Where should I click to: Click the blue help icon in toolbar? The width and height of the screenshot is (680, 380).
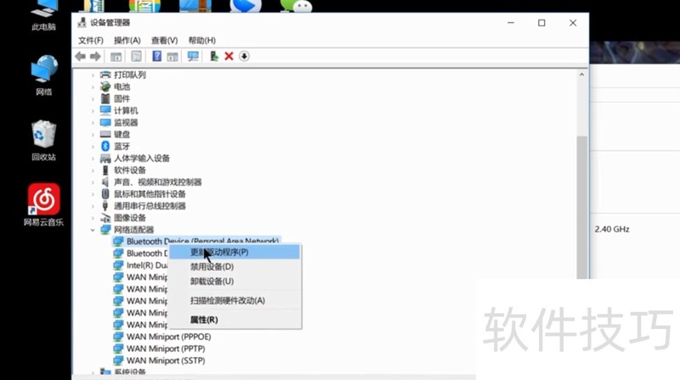(156, 56)
